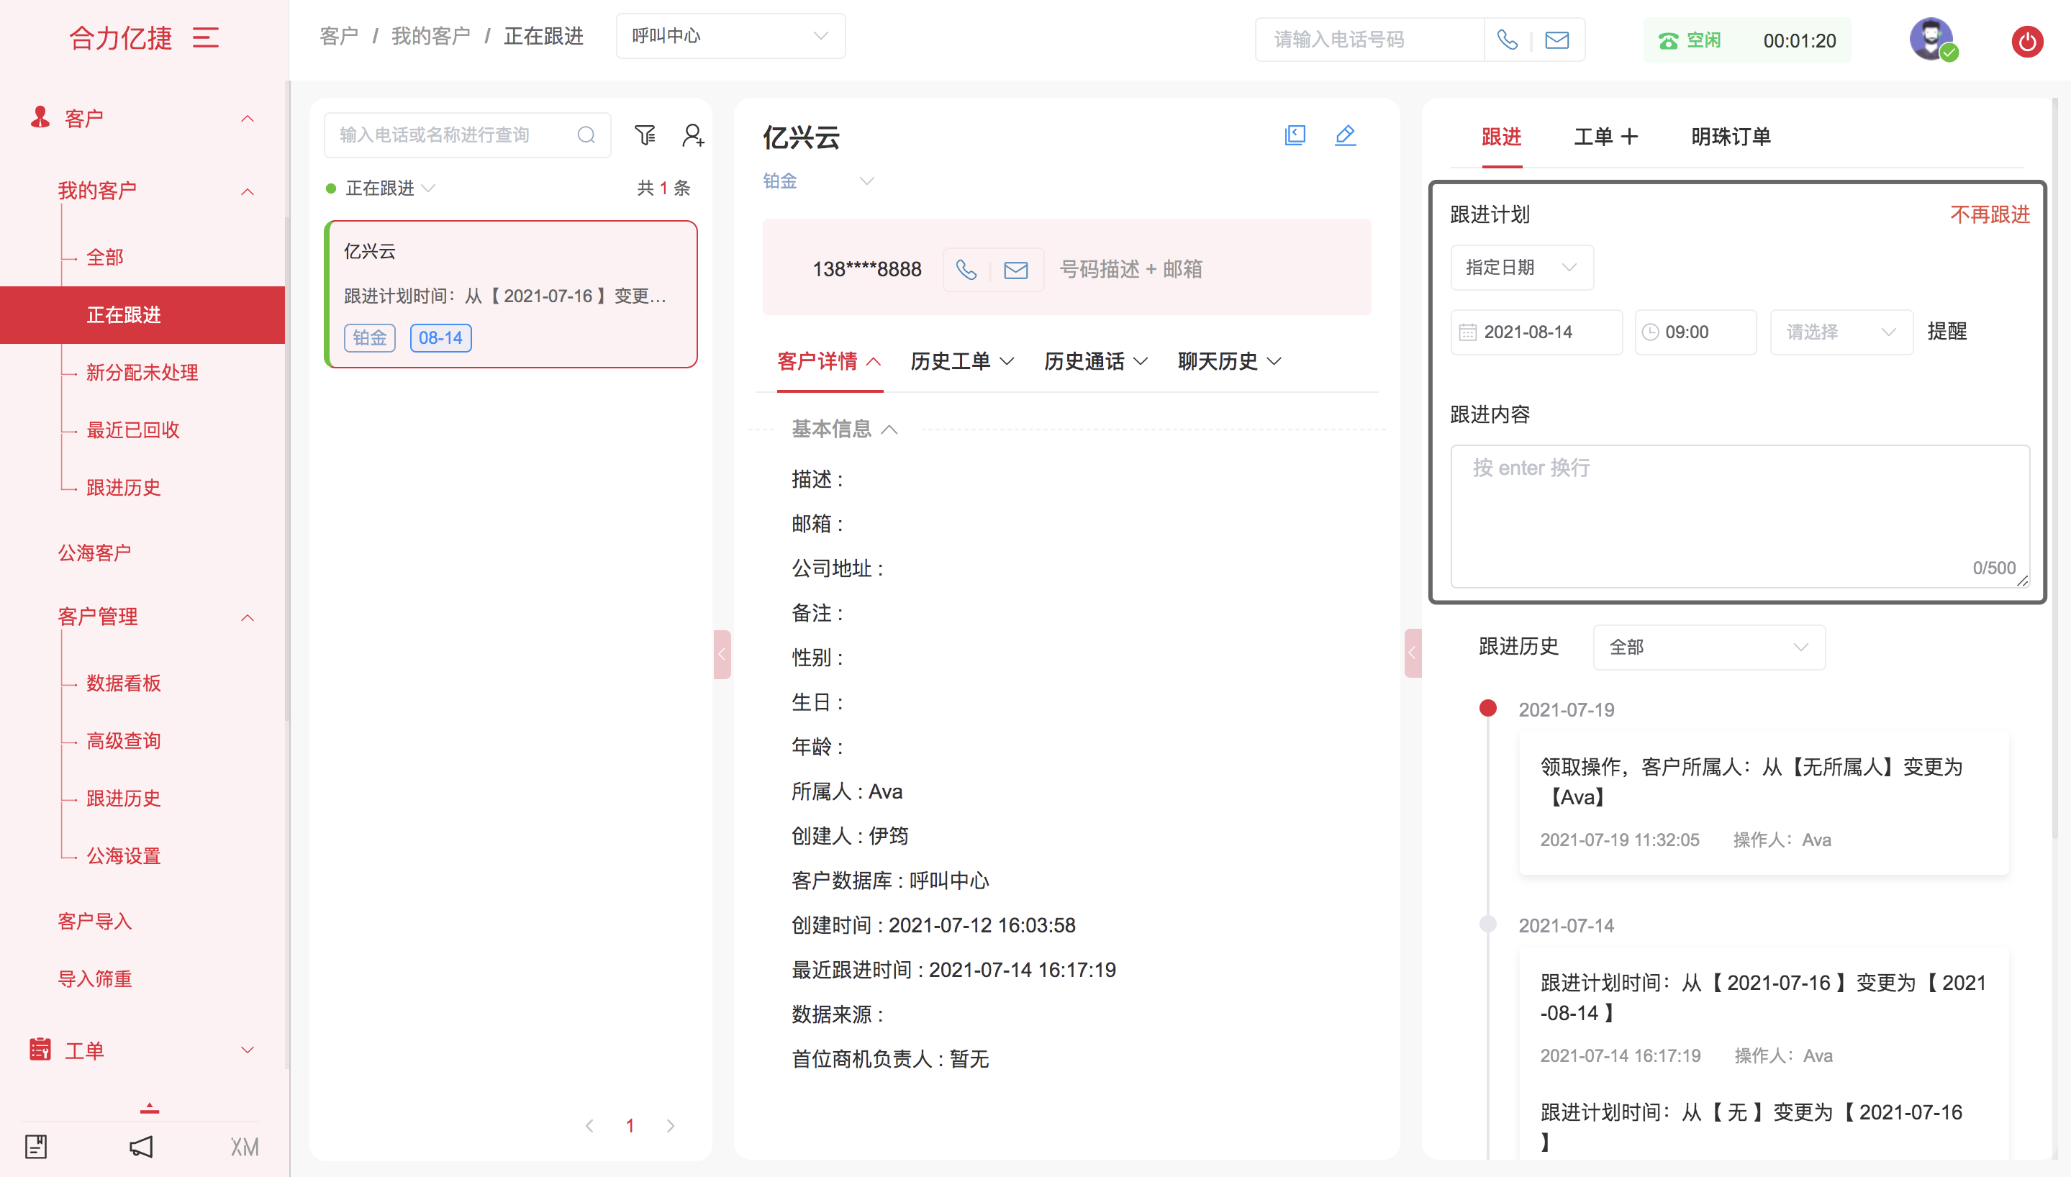
Task: Click the phone dial icon in top bar
Action: coord(1507,40)
